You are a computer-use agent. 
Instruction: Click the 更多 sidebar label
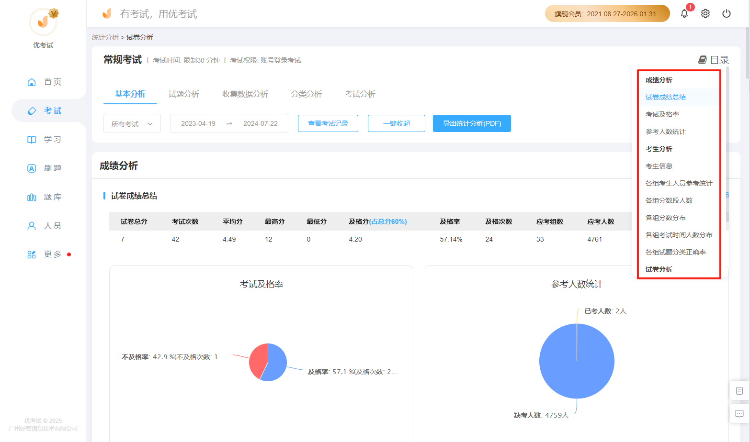pos(53,254)
